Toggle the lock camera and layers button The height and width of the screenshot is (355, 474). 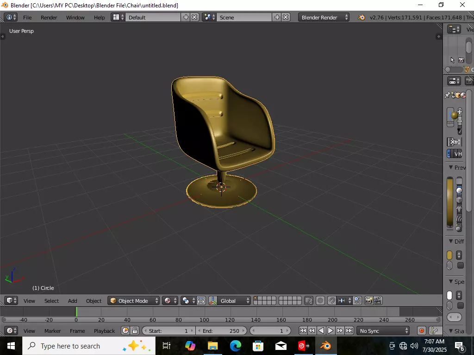309,300
